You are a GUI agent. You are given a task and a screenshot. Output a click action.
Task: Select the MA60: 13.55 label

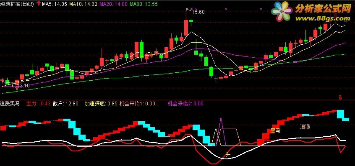144,4
